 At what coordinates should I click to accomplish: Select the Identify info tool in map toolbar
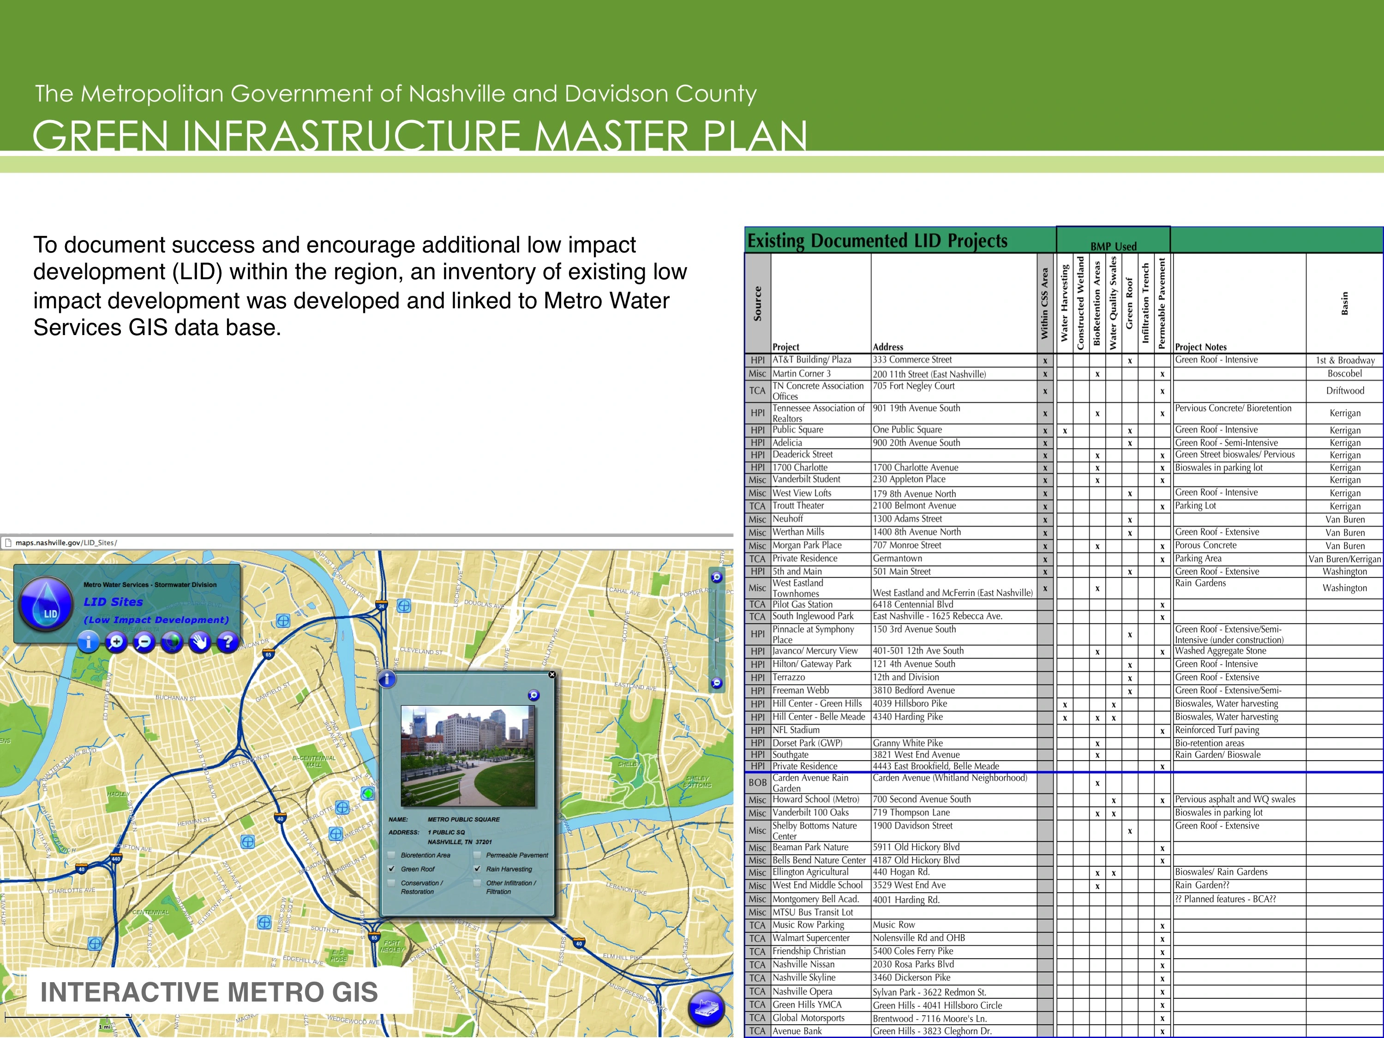(88, 642)
